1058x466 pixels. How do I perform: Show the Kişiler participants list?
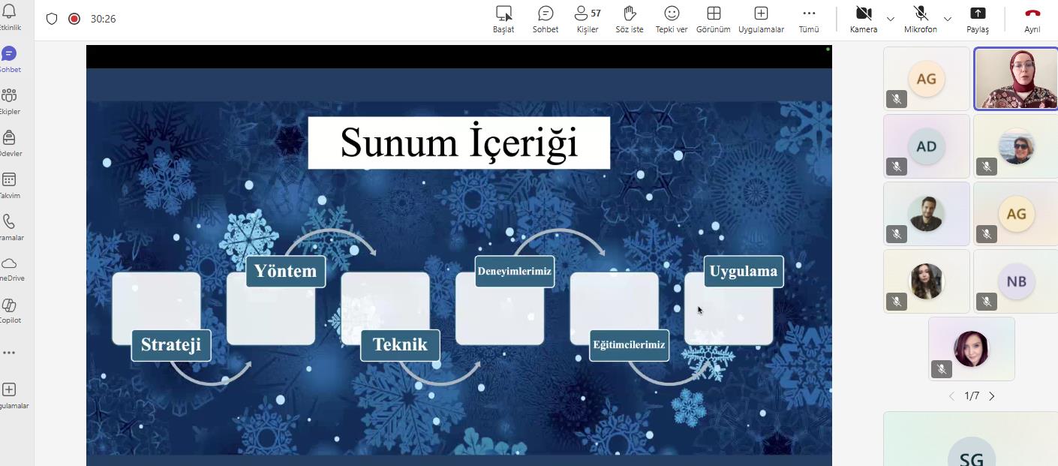(x=588, y=19)
